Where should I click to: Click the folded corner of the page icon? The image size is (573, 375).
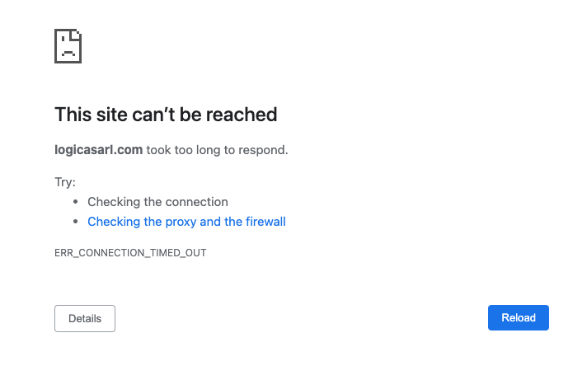(x=77, y=34)
